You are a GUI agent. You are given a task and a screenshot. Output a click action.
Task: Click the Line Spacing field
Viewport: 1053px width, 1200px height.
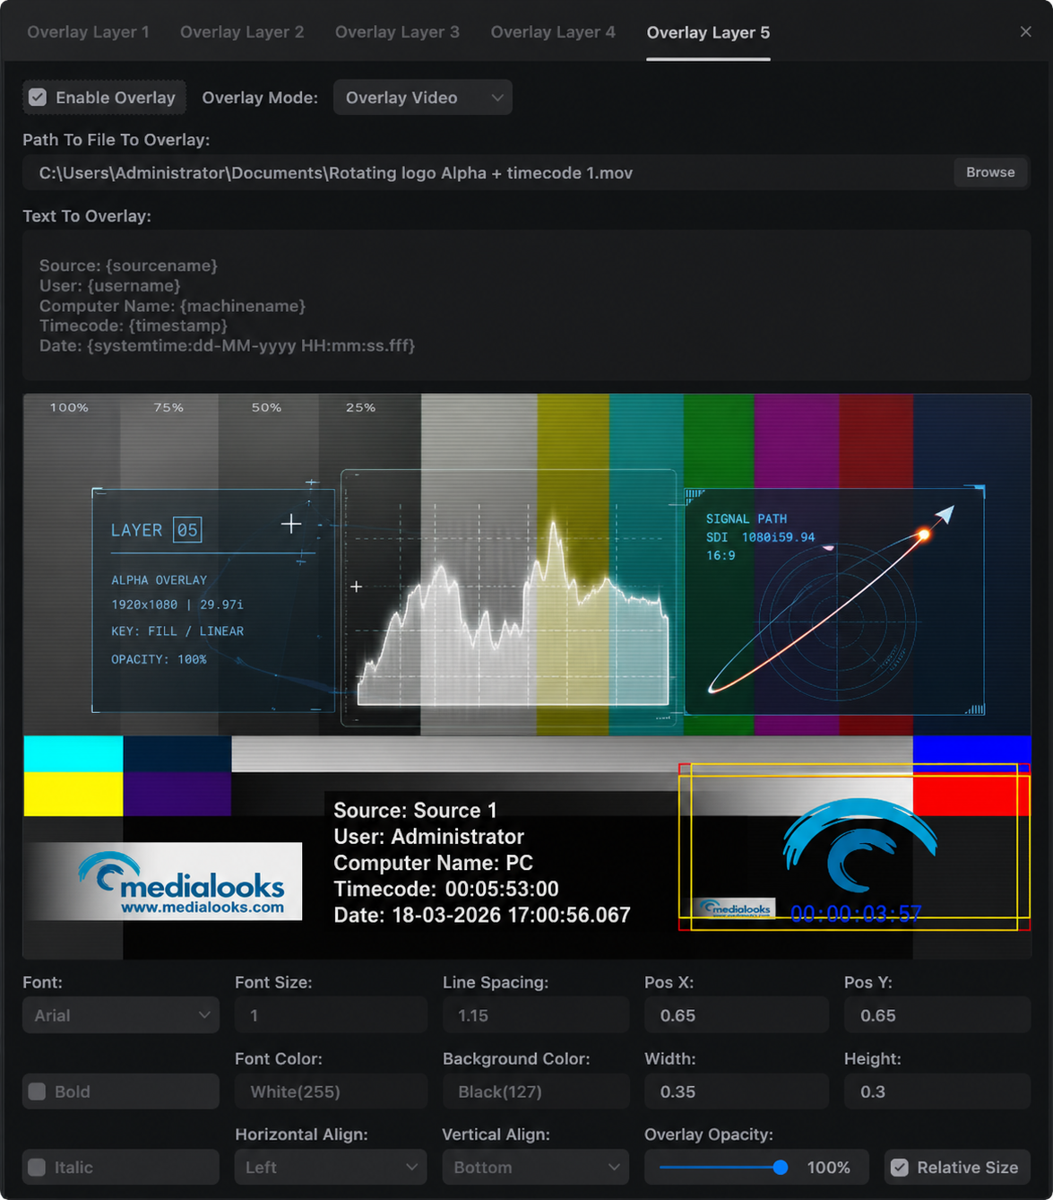point(536,1015)
